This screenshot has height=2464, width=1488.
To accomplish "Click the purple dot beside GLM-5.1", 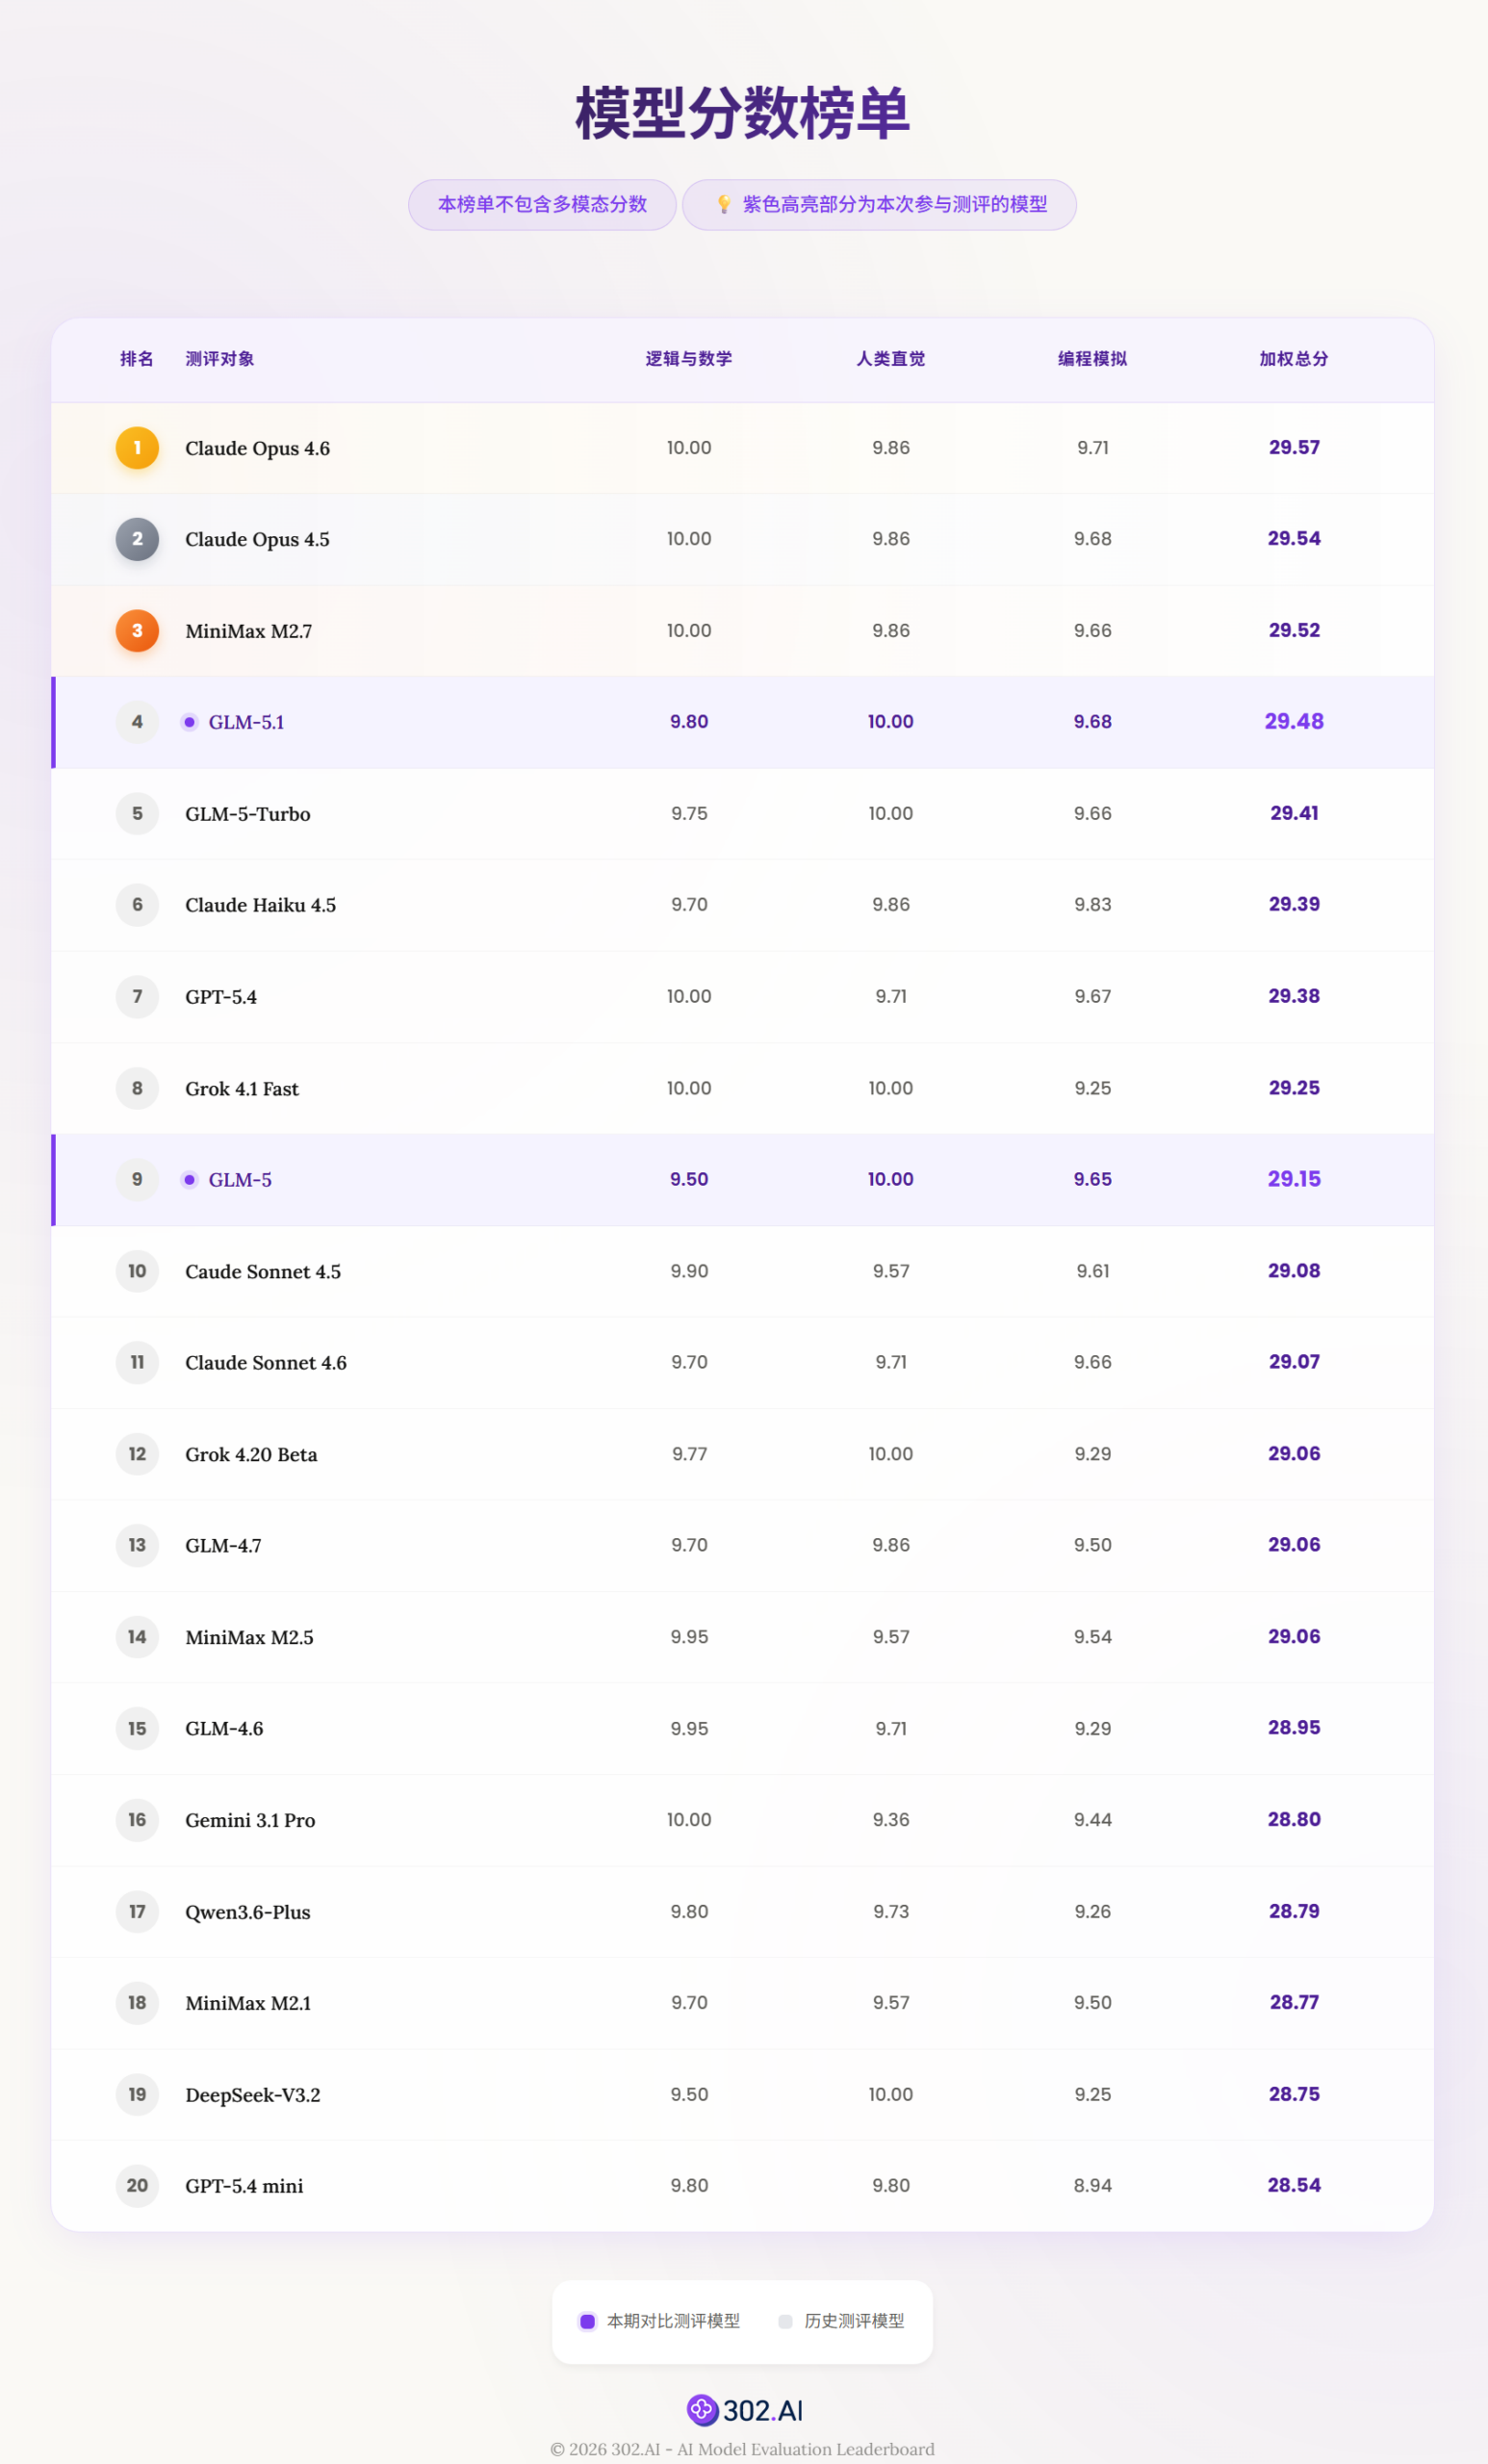I will pyautogui.click(x=189, y=722).
